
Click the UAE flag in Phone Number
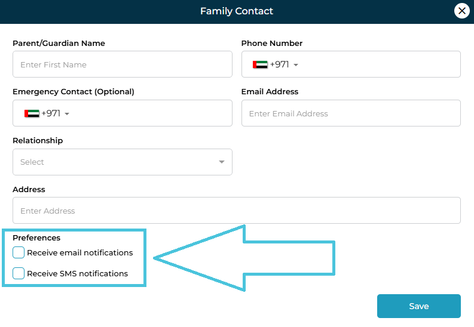260,64
